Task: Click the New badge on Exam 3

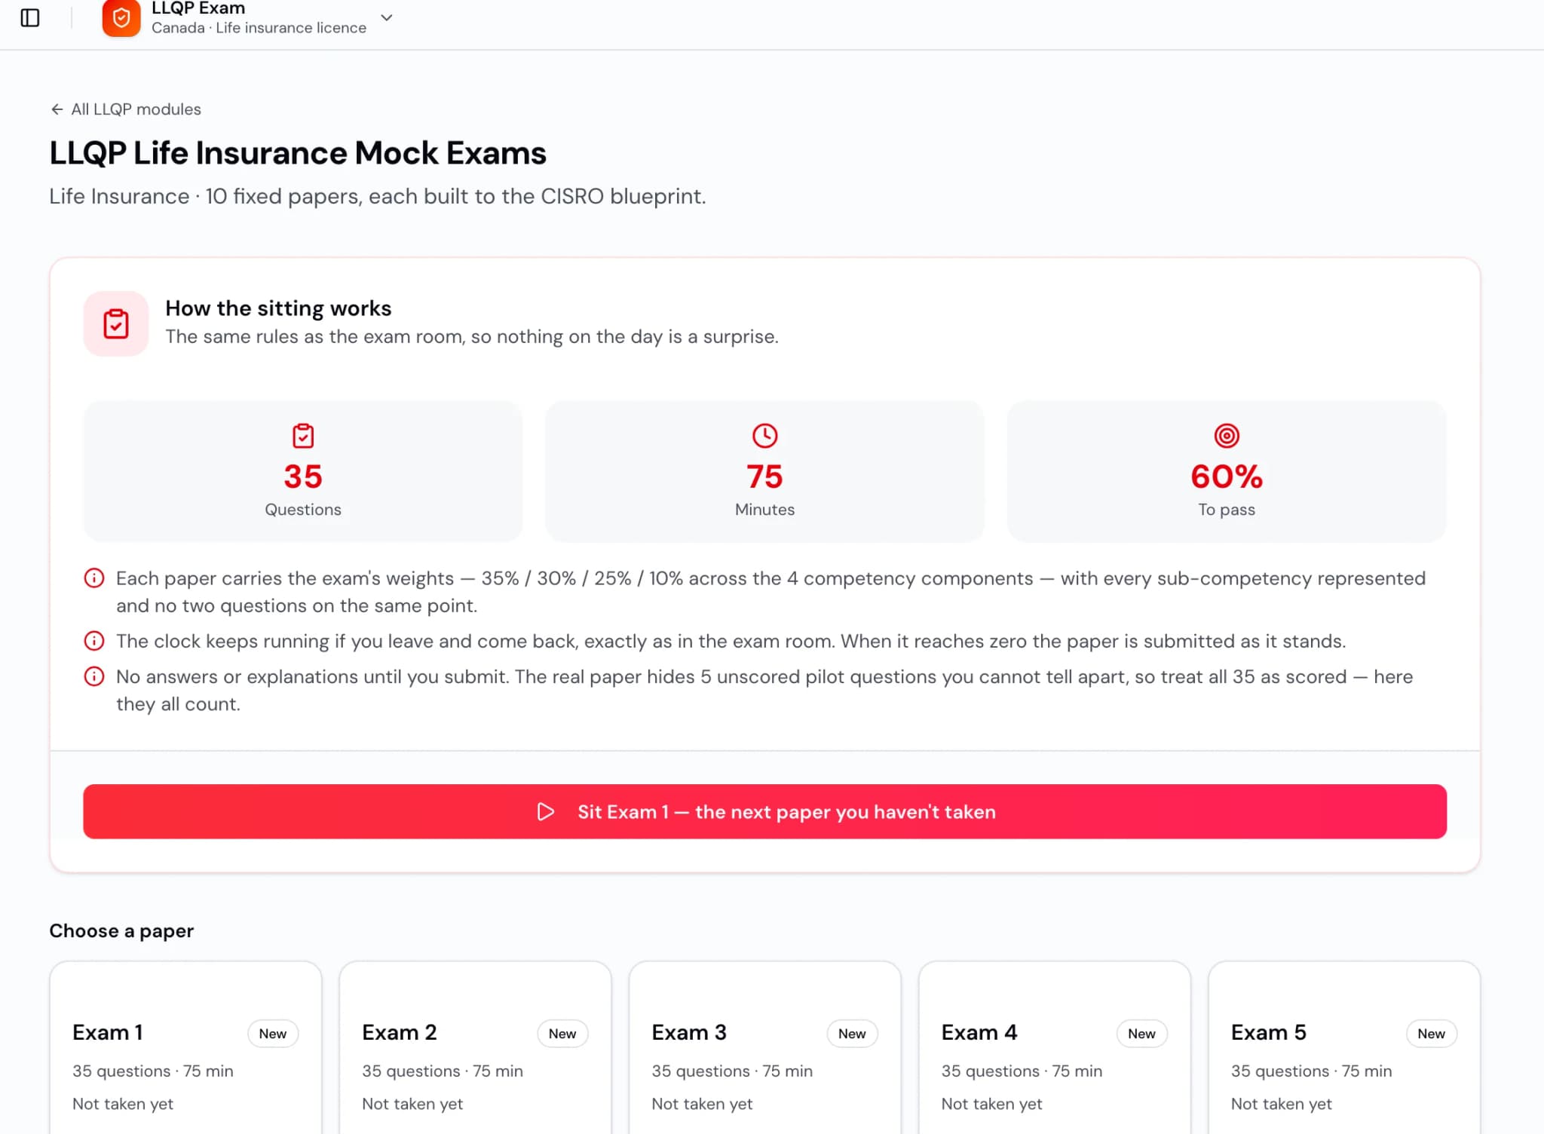Action: click(x=852, y=1034)
